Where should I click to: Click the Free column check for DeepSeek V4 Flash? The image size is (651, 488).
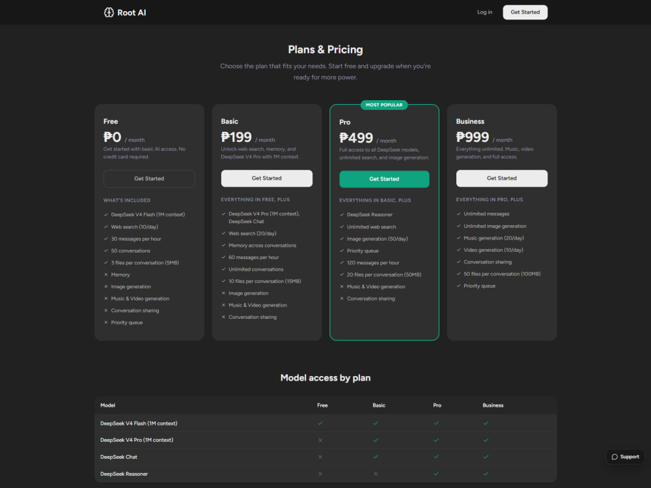pos(320,424)
